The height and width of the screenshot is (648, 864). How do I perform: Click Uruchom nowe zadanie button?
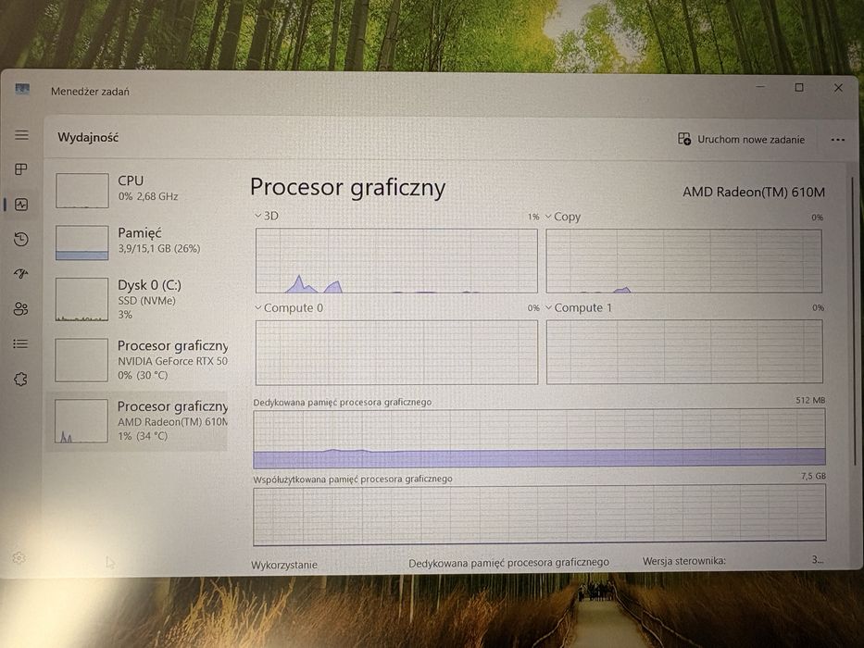pos(741,139)
